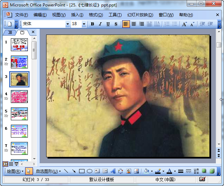Insert Diagram or Organization Chart
The width and height of the screenshot is (224, 186).
click(120, 171)
